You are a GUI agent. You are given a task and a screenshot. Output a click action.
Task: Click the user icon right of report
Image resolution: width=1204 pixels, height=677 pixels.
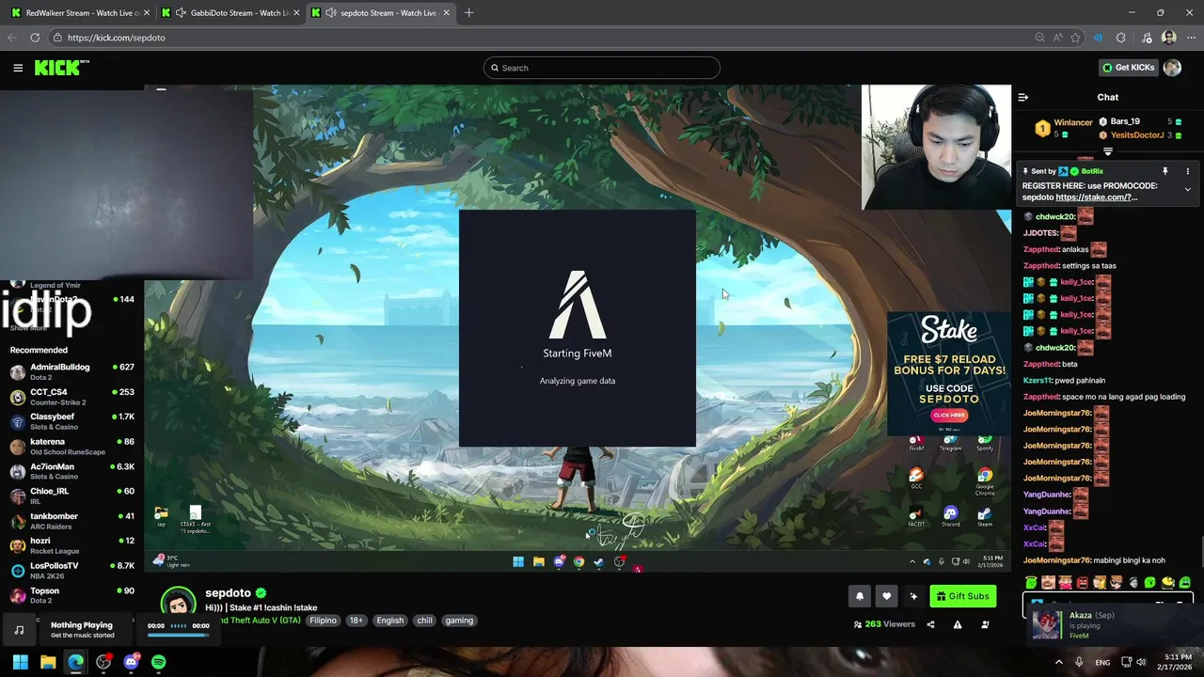click(x=985, y=624)
